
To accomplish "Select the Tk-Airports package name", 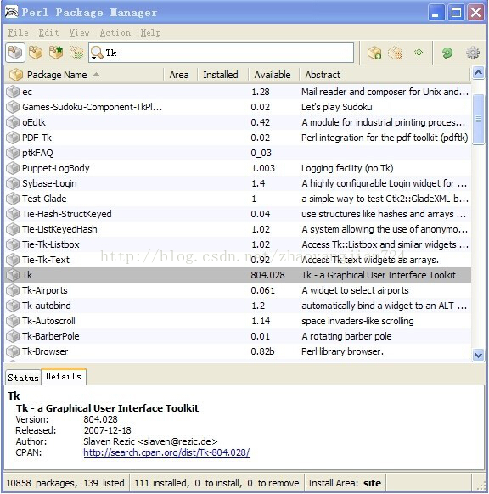I will pos(45,290).
